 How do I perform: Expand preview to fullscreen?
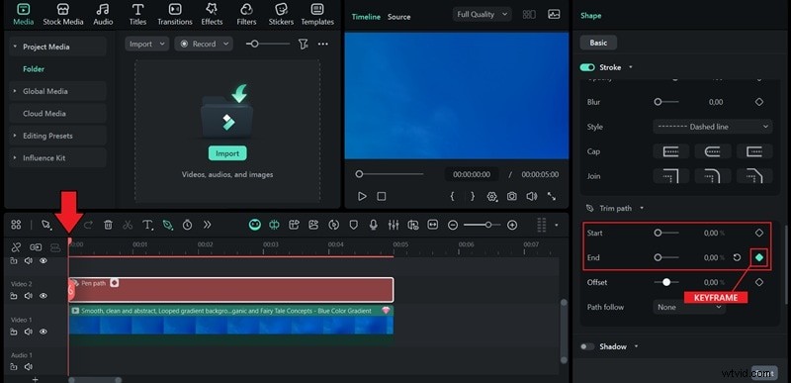tap(552, 196)
